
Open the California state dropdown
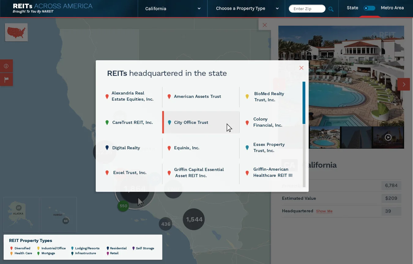click(173, 9)
